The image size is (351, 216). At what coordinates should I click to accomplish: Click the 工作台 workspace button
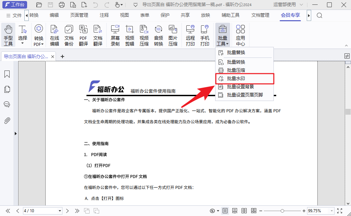[14, 5]
